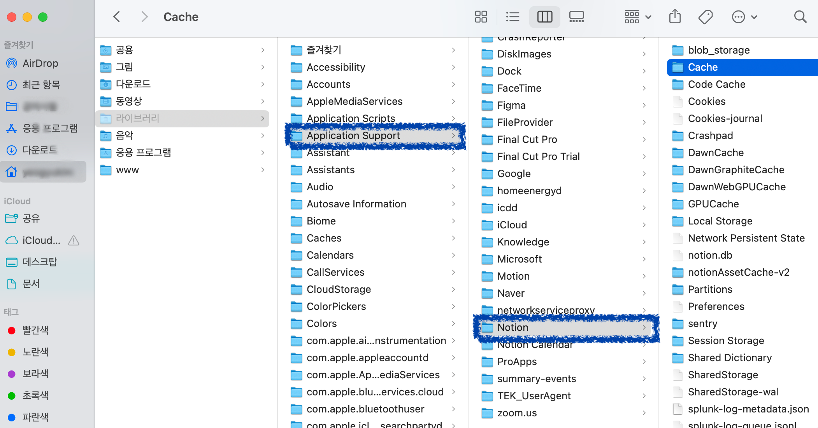Screen dimensions: 818x428
Task: Switch to gallery view
Action: 576,17
